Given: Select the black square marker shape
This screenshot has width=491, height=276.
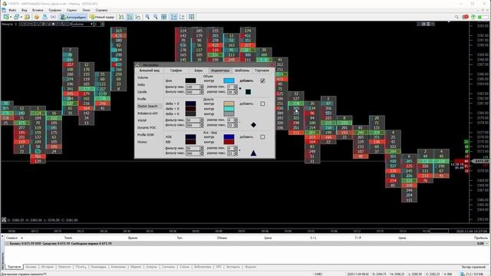Looking at the screenshot, I should pos(248,92).
